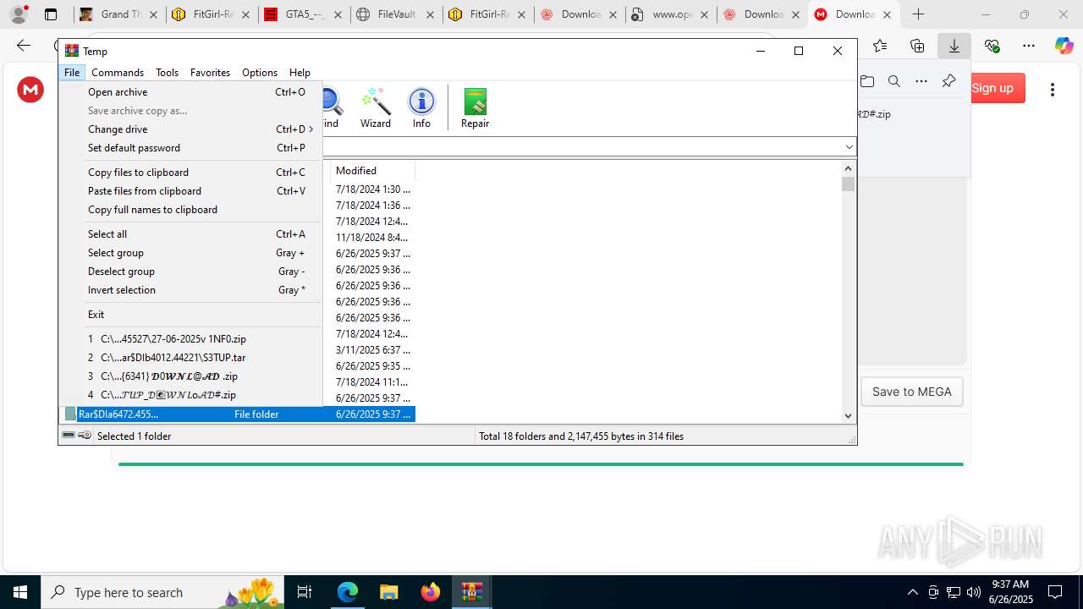Click Save to MEGA button

point(912,392)
